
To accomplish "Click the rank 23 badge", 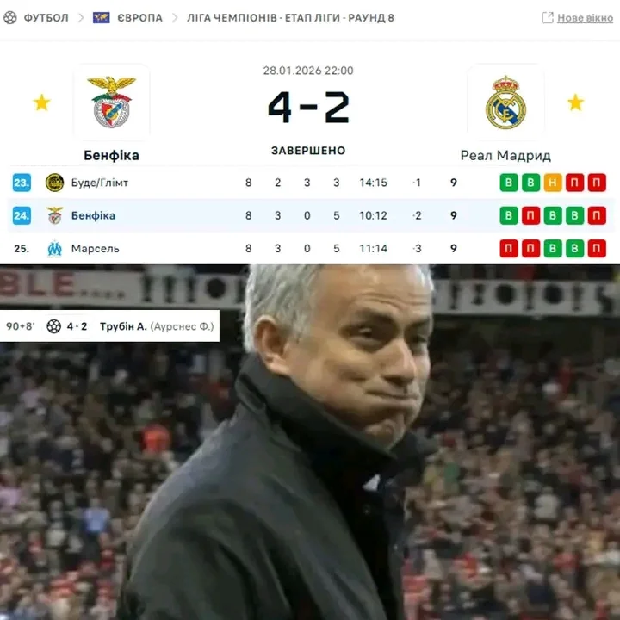I will 22,183.
